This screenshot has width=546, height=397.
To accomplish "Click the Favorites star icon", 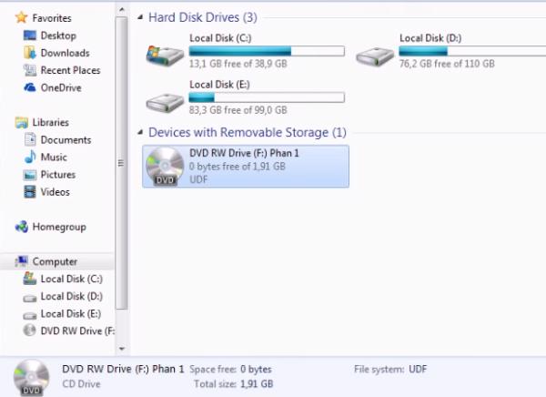I will coord(21,17).
